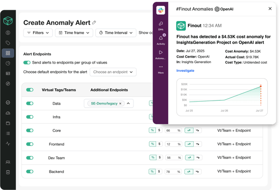Select percent mode in Backend row
The height and width of the screenshot is (190, 280).
(x=152, y=171)
